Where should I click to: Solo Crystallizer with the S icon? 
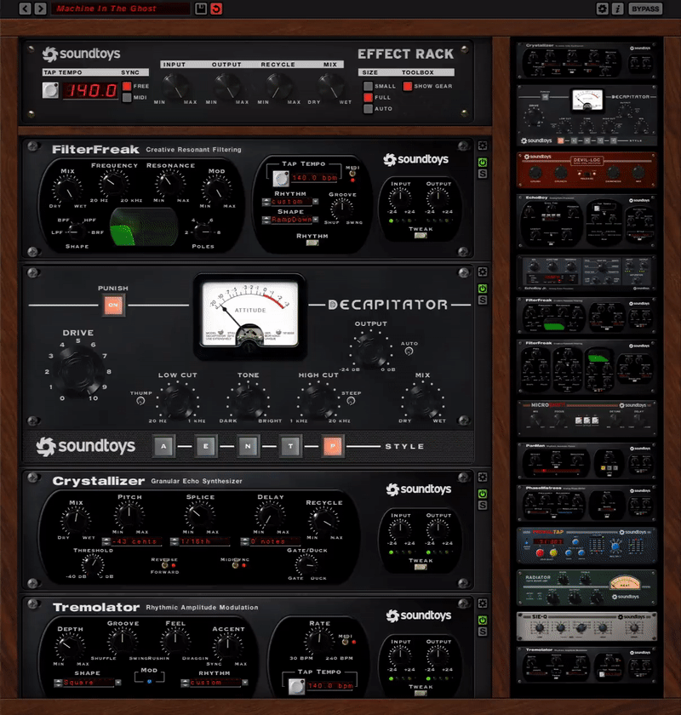click(x=482, y=506)
